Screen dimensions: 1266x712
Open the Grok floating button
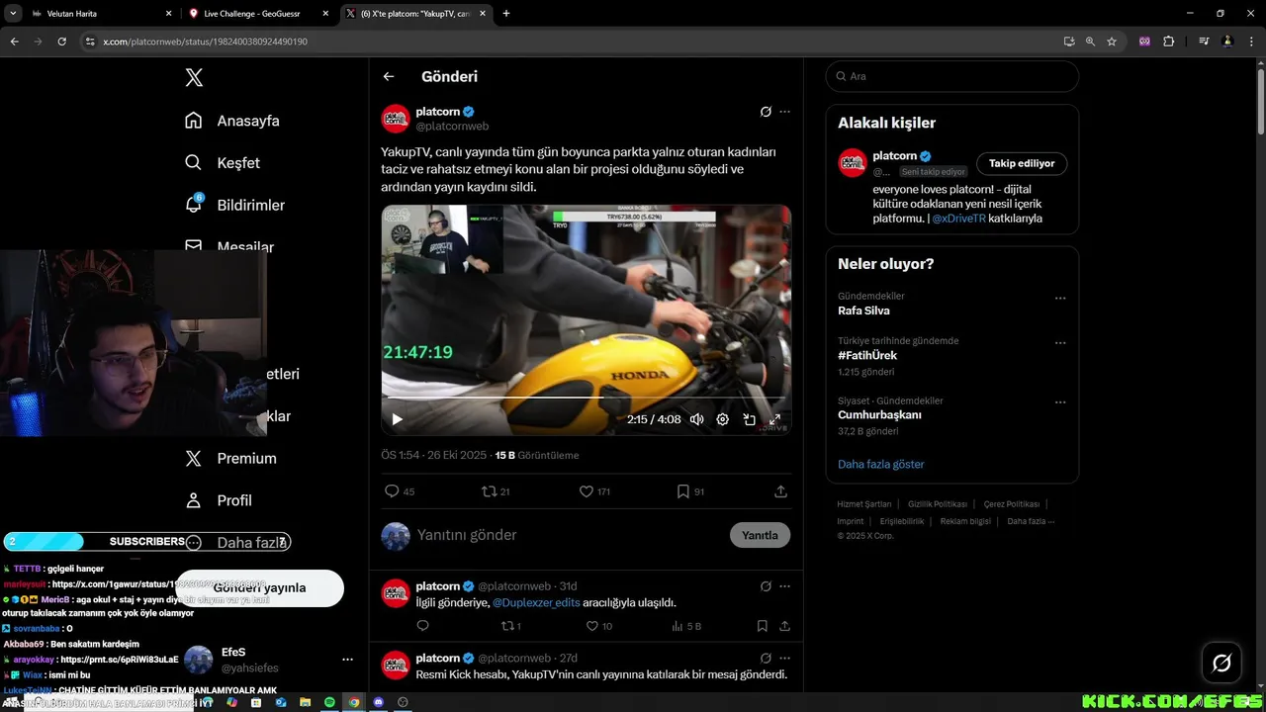[x=1221, y=664]
